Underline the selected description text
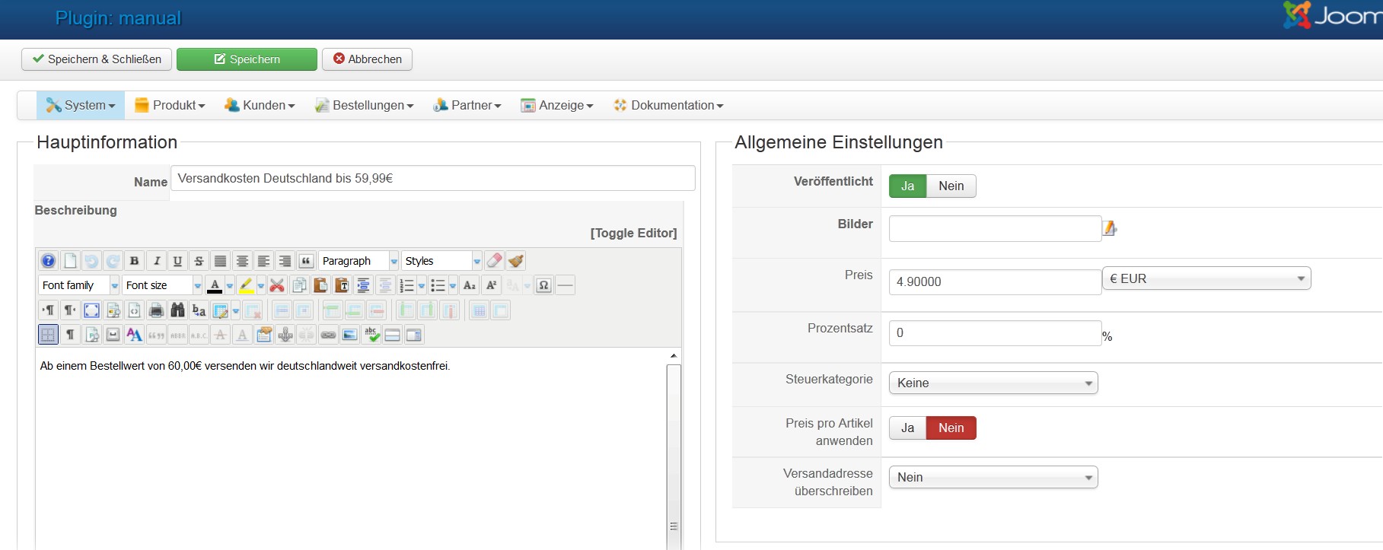 pyautogui.click(x=177, y=261)
